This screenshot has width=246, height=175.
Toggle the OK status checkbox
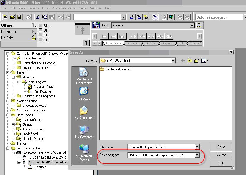point(41,30)
